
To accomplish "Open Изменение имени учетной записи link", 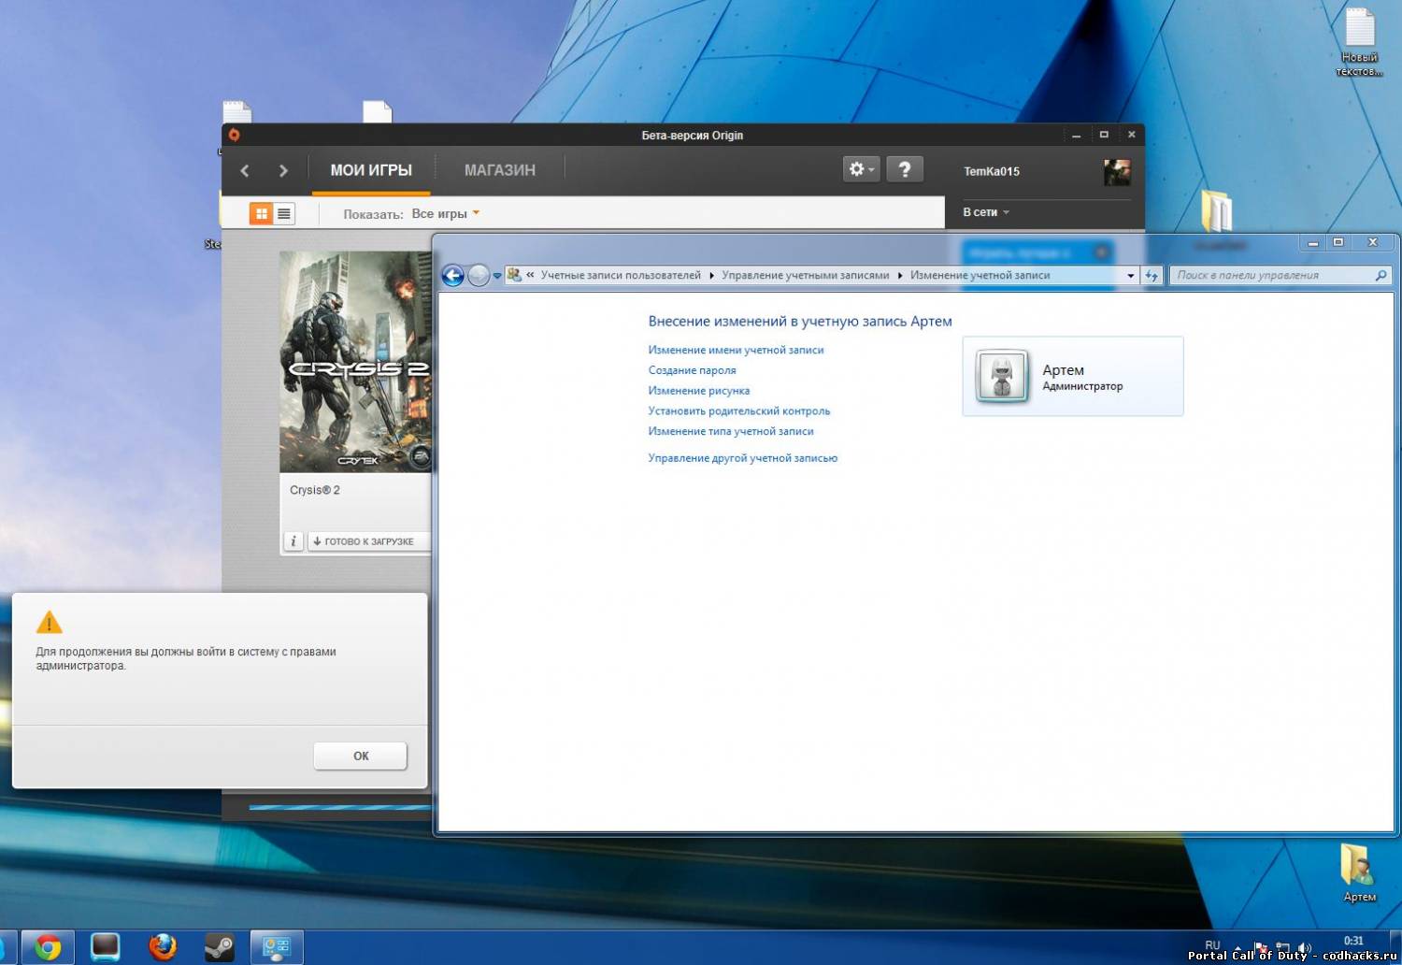I will tap(736, 350).
